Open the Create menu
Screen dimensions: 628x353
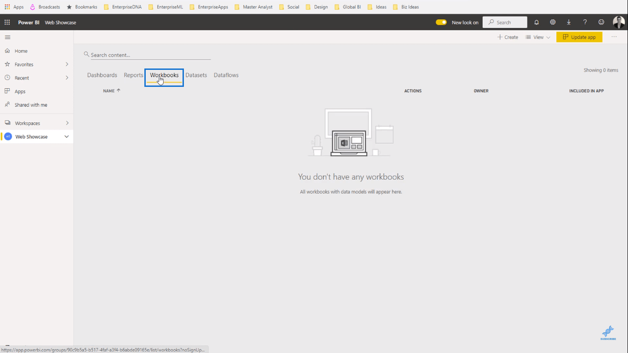pos(508,37)
